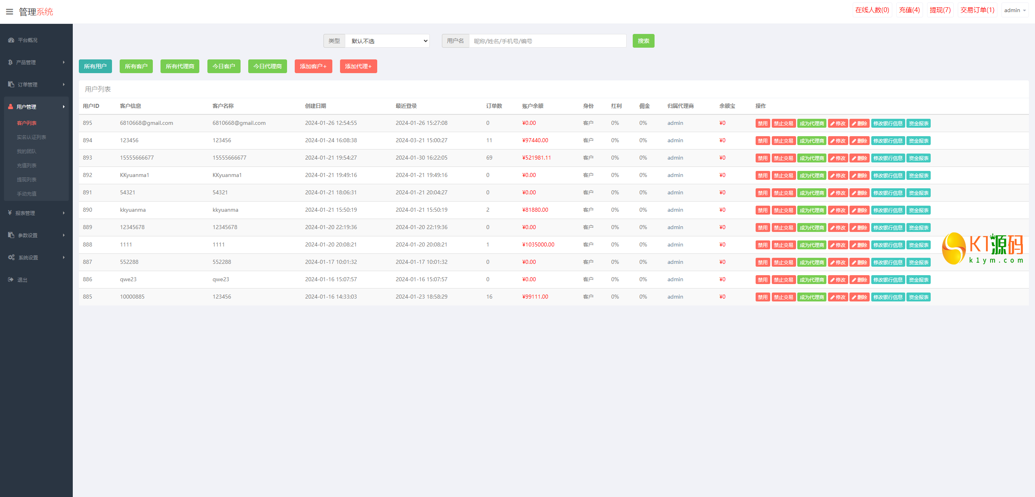Expand 用户管理 sidebar arrow
The width and height of the screenshot is (1035, 497).
[63, 107]
